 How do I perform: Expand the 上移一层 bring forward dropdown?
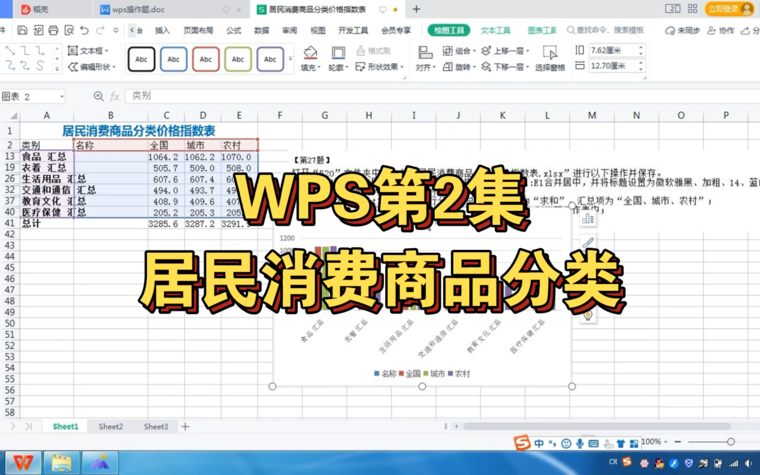click(527, 51)
